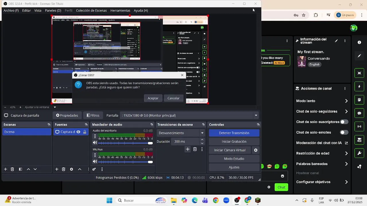The width and height of the screenshot is (367, 206).
Task: Mute Mic/Aux speaker icon
Action: point(95,162)
